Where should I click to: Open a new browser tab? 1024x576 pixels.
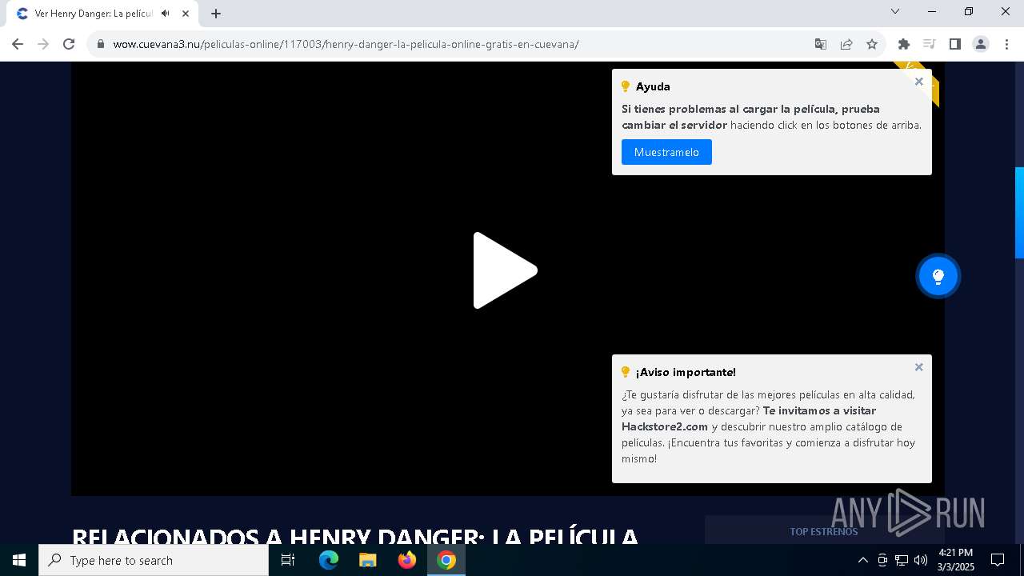coord(216,14)
